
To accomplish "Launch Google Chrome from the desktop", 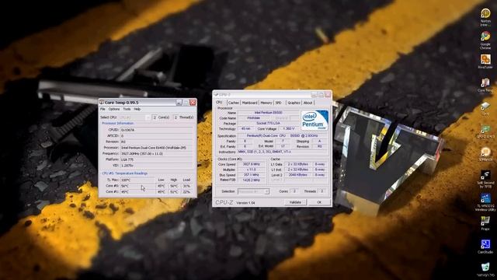I will click(485, 40).
